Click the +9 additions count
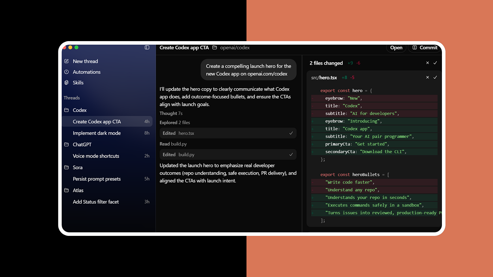 [x=350, y=63]
